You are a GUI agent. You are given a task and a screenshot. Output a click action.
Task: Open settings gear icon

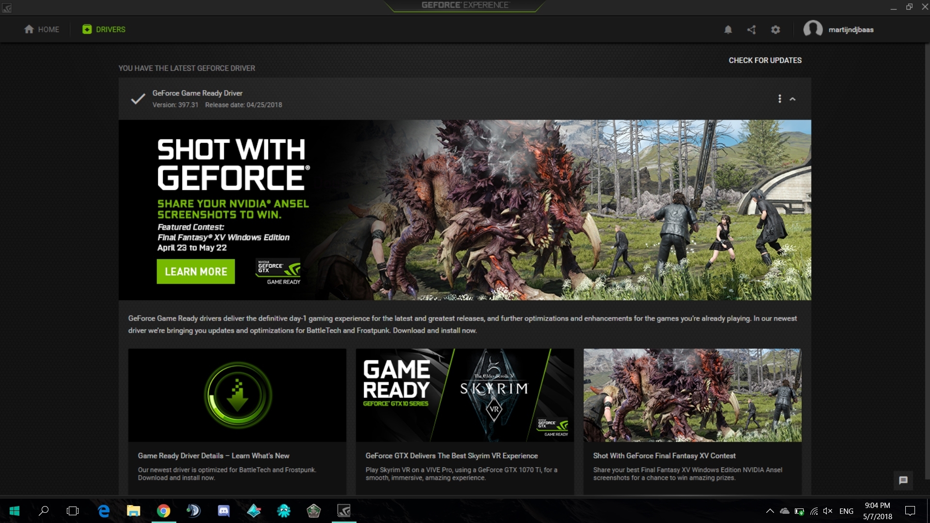click(775, 30)
